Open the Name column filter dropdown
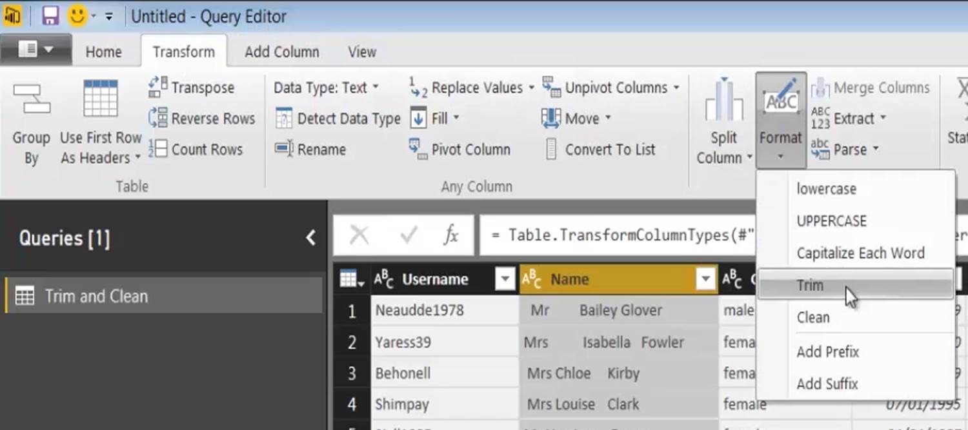The height and width of the screenshot is (430, 968). coord(705,280)
